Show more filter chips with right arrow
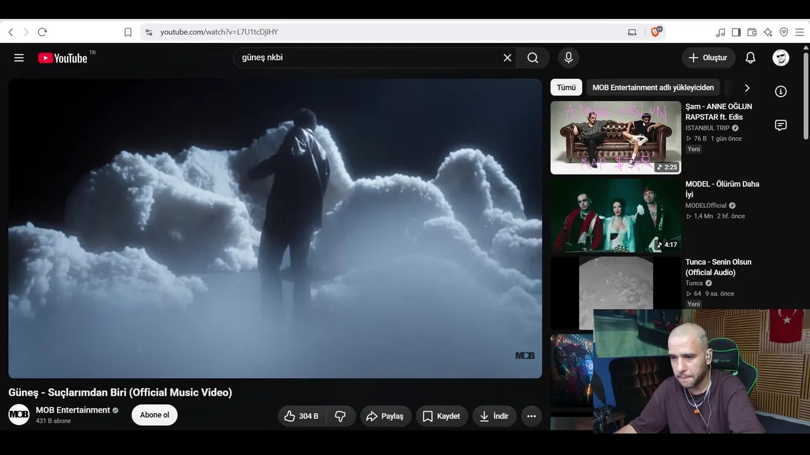810x455 pixels. point(747,88)
